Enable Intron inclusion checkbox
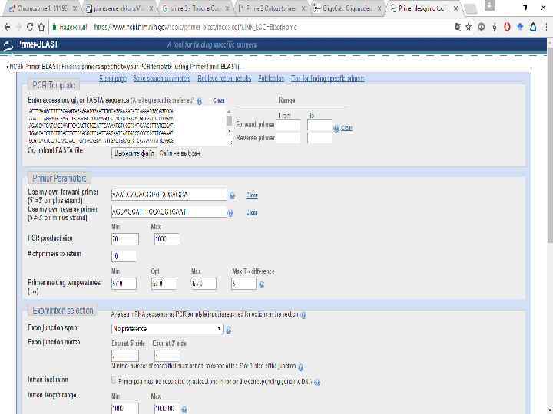 (x=114, y=380)
